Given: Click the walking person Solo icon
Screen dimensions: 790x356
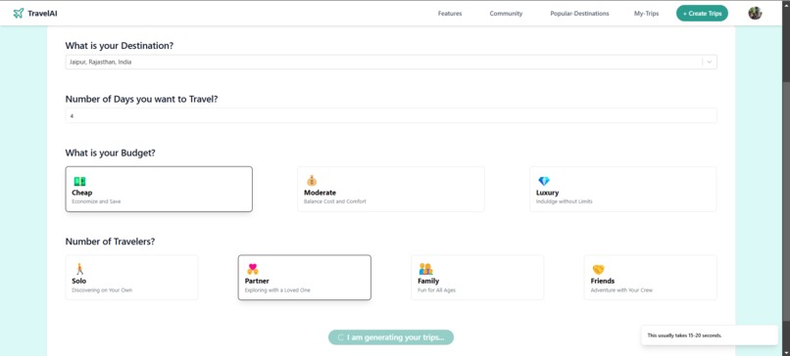Looking at the screenshot, I should pos(79,269).
